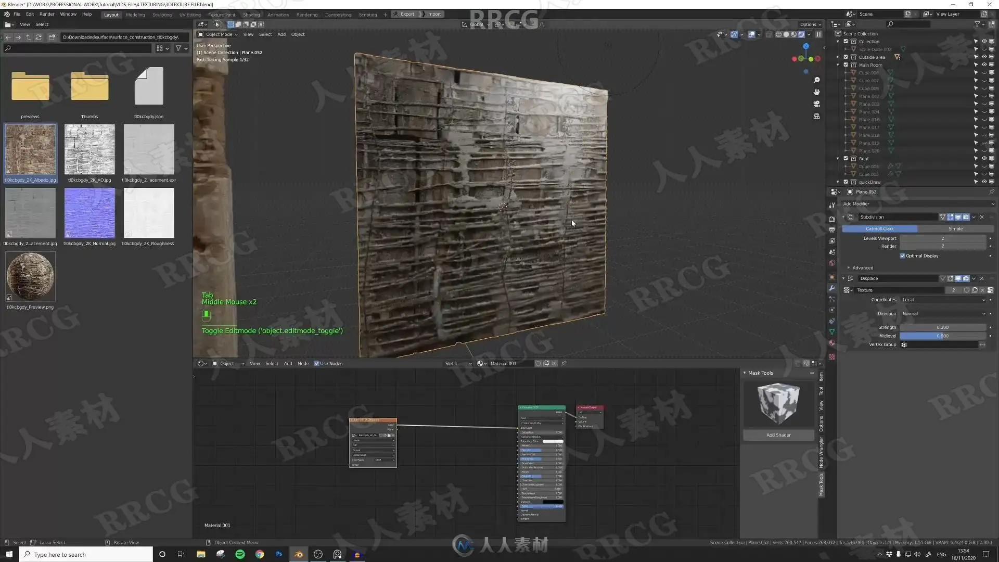Adjust the Displace Midlevel slider

[942, 336]
